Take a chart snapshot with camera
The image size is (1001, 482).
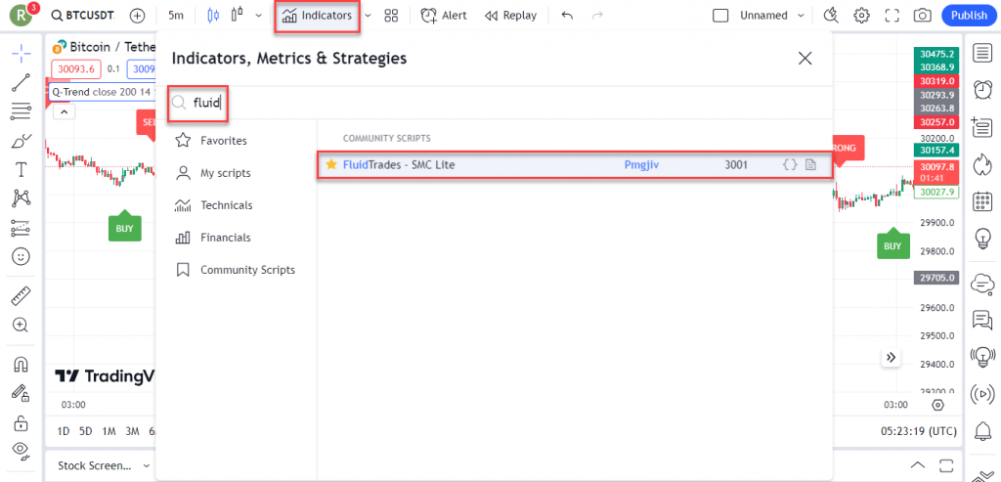click(922, 16)
